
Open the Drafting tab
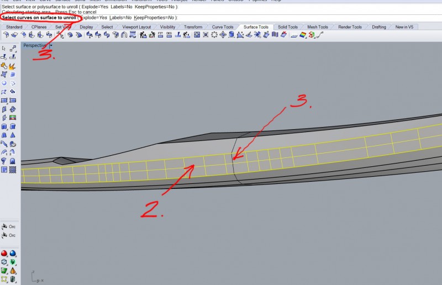[x=379, y=27]
